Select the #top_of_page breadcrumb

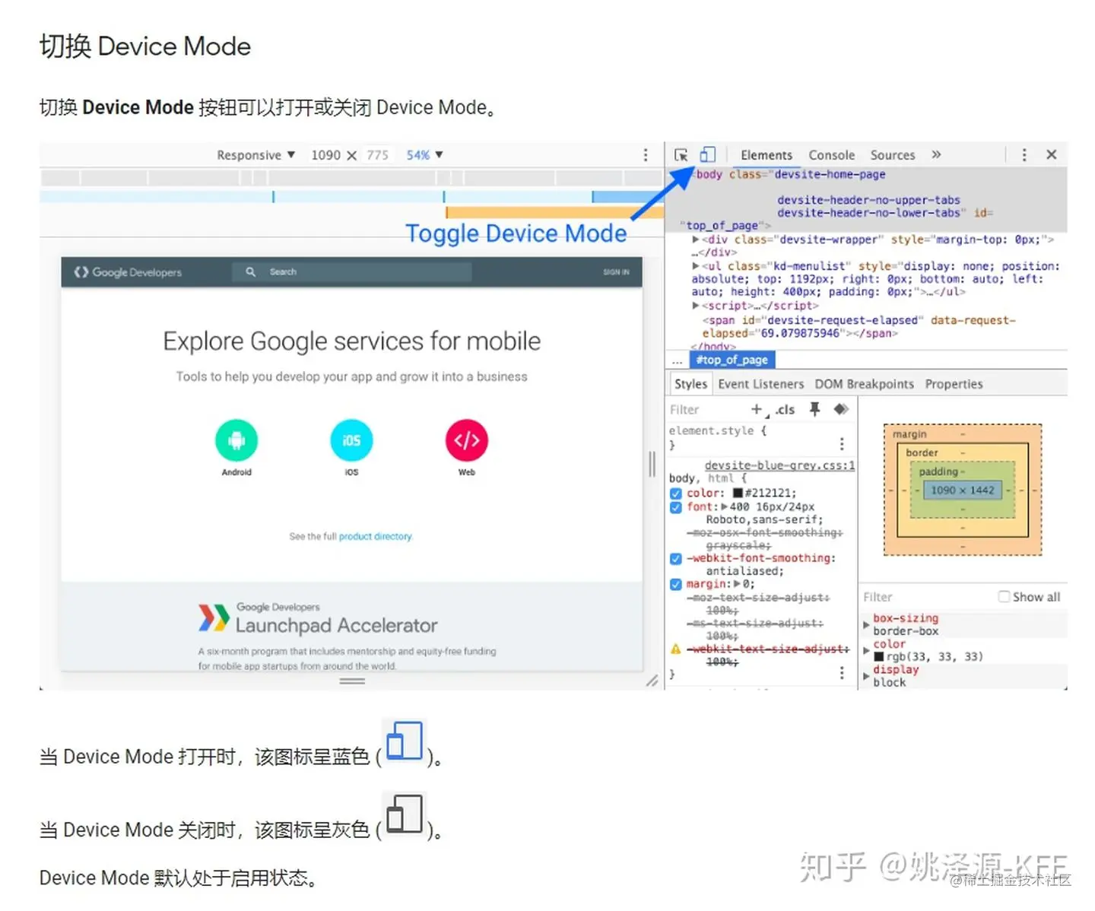pos(732,360)
